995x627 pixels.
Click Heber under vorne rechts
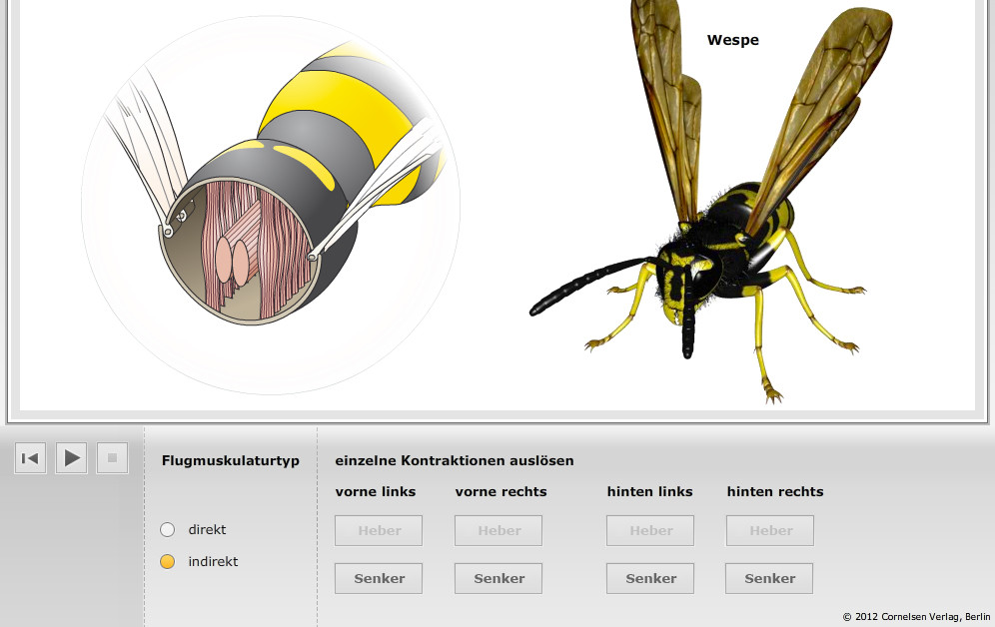(498, 531)
